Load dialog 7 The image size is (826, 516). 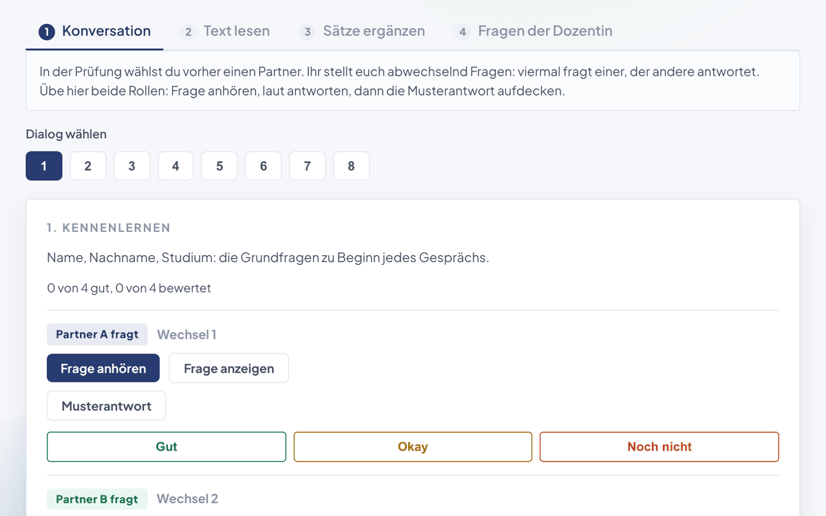tap(307, 166)
